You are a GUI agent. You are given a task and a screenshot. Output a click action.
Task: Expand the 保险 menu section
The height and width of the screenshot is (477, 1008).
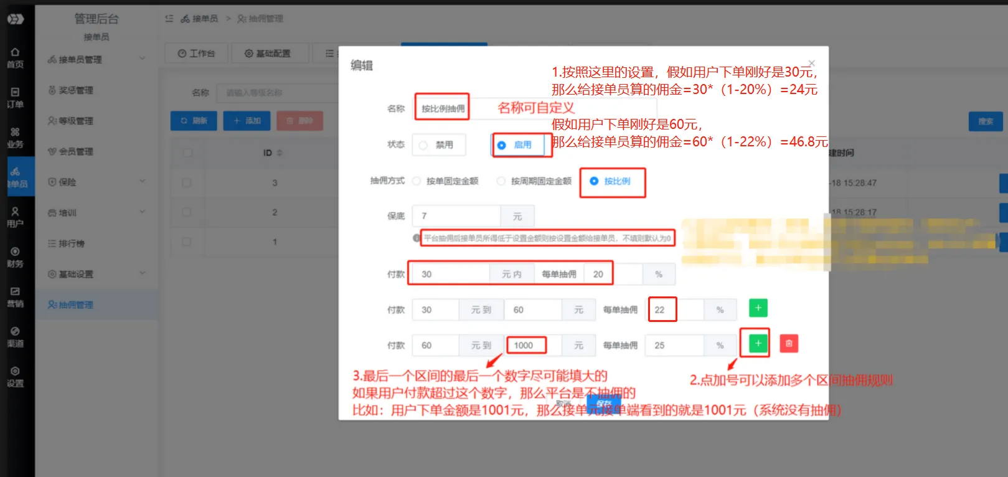click(x=97, y=182)
